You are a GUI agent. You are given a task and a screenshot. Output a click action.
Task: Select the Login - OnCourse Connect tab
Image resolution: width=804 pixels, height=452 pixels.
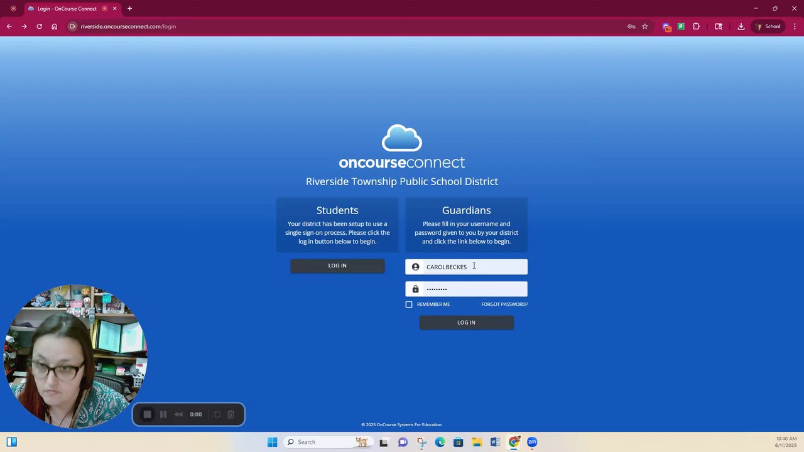pos(67,9)
